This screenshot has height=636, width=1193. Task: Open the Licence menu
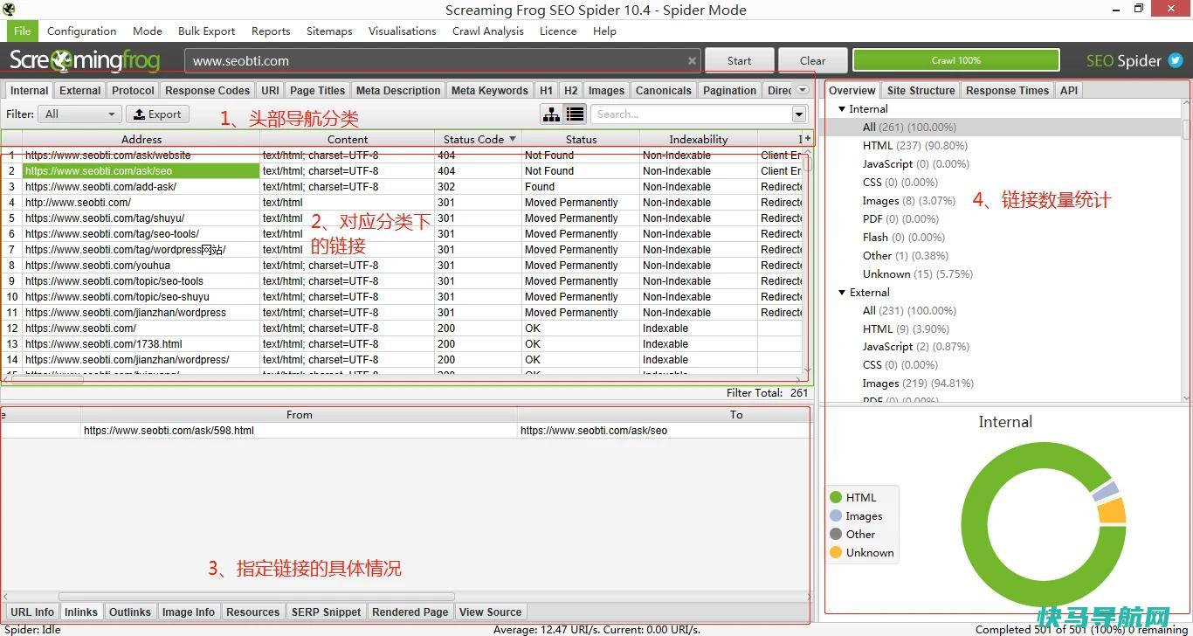coord(558,31)
